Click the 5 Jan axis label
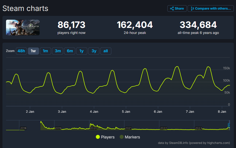The width and height of the screenshot is (236, 148). [x=126, y=112]
